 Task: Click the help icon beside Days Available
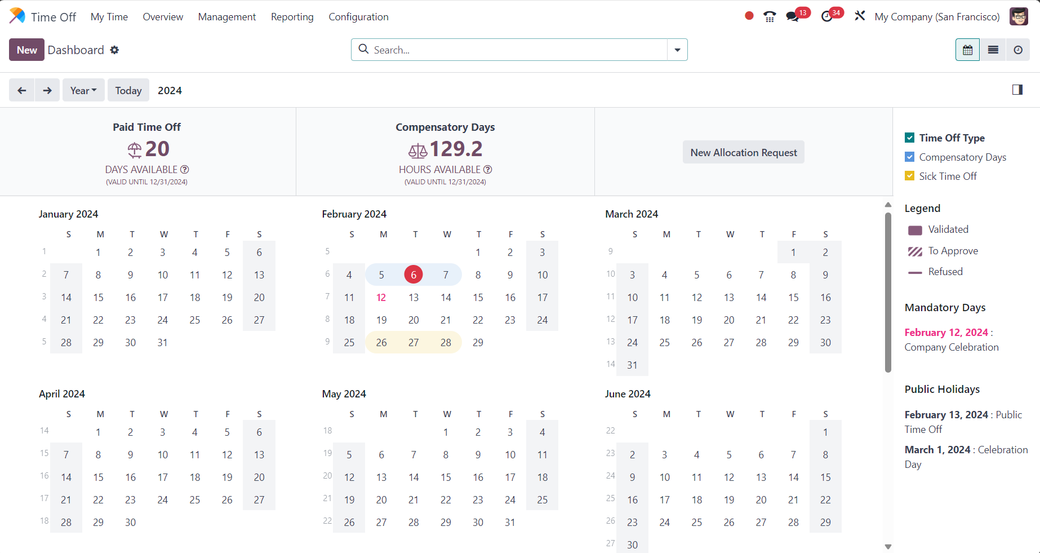185,170
